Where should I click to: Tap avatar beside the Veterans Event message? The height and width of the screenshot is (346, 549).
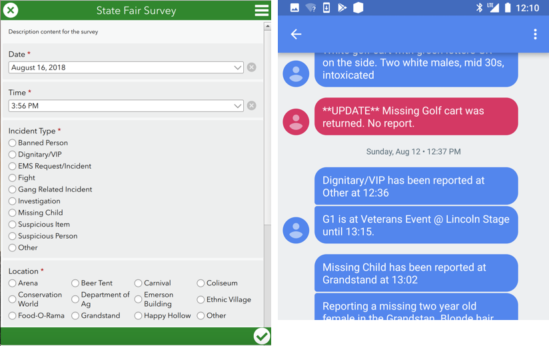tap(296, 231)
